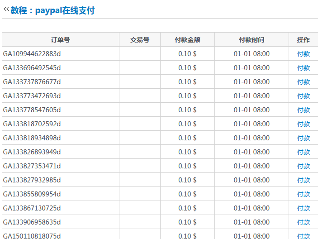Select order number GA133696492545d
This screenshot has height=239, width=318.
[x=32, y=68]
